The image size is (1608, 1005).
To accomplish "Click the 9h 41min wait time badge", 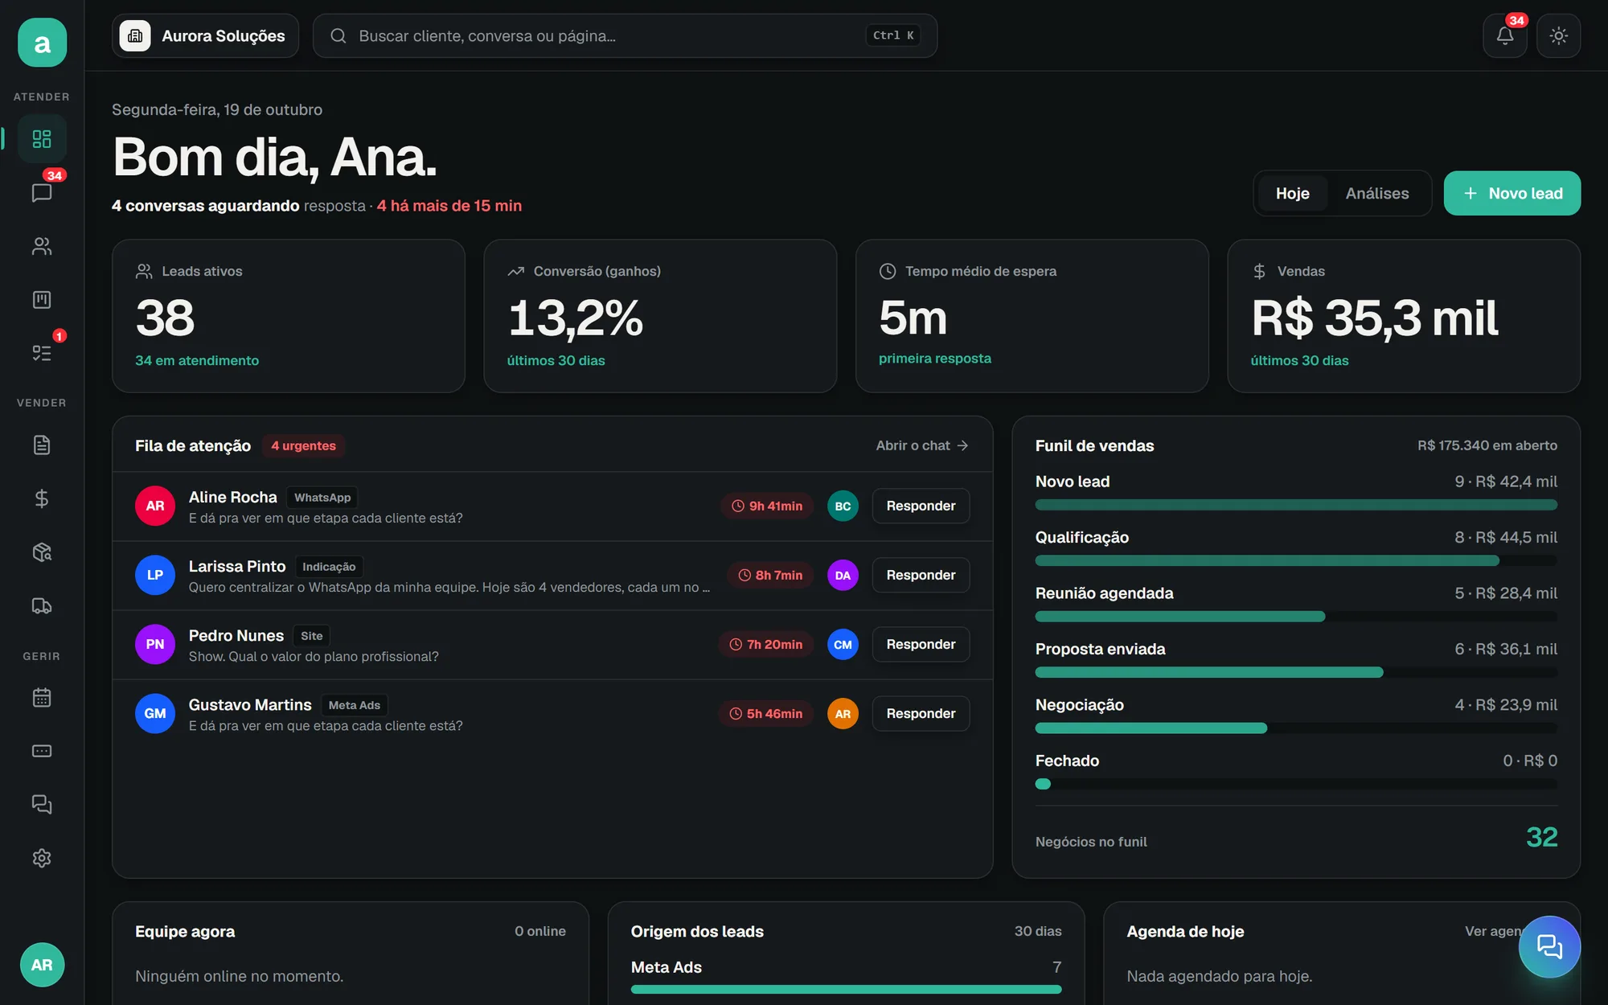I will click(x=767, y=506).
